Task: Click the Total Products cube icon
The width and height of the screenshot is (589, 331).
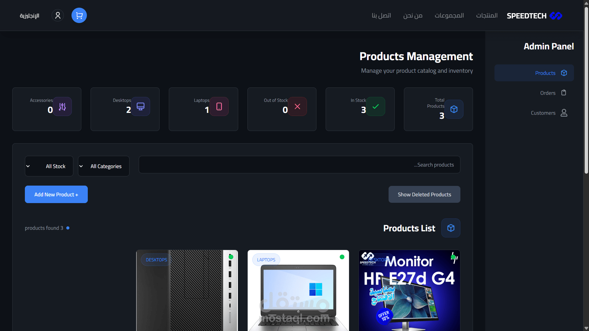Action: [454, 109]
